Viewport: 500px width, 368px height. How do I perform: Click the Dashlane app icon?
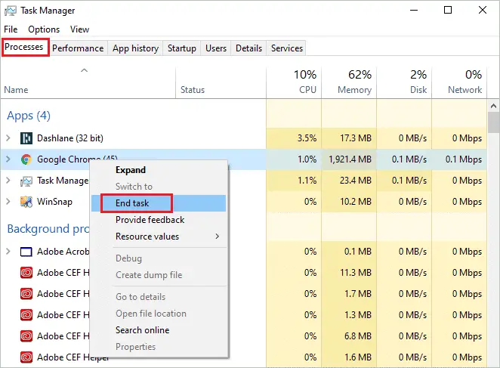pyautogui.click(x=26, y=138)
